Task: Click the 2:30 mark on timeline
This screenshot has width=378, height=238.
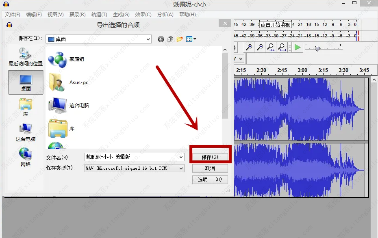Action: point(261,70)
